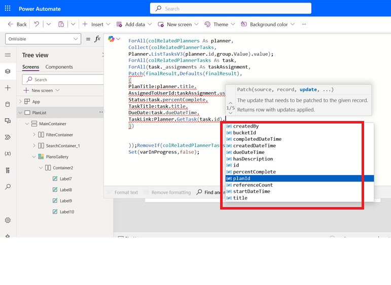Open the Tree view layers icon
The width and height of the screenshot is (391, 285).
pos(8,71)
